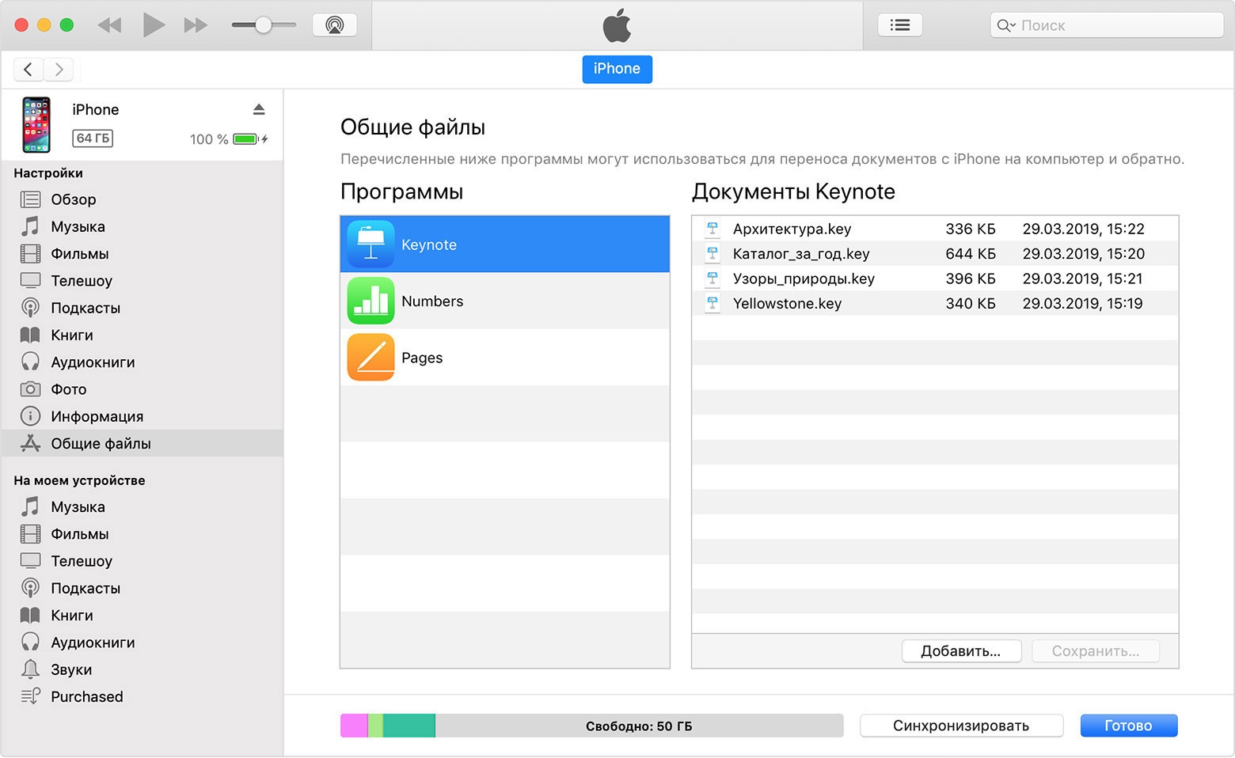Open the iPhone device tab

click(x=617, y=69)
